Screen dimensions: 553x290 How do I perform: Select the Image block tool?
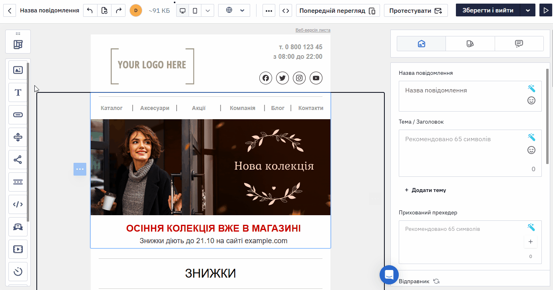18,70
